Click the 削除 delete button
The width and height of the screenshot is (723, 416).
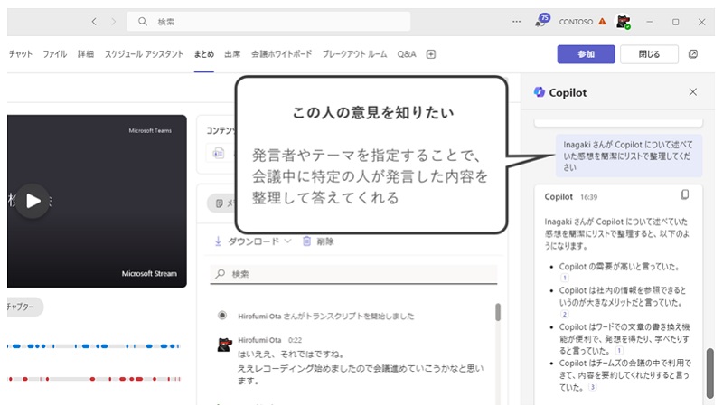(x=318, y=241)
